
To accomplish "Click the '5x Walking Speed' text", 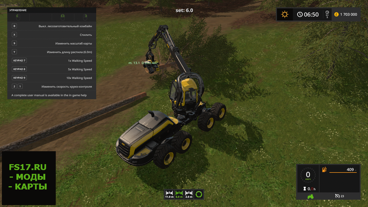I will (80, 69).
